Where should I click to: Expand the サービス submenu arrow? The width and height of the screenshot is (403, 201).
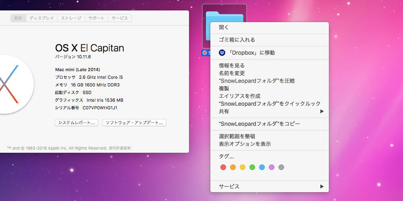322,187
